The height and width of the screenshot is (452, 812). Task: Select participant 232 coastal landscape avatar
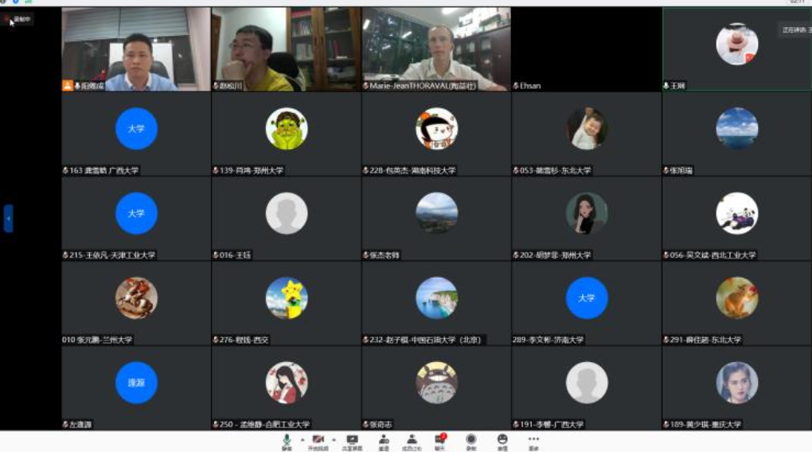pyautogui.click(x=436, y=298)
